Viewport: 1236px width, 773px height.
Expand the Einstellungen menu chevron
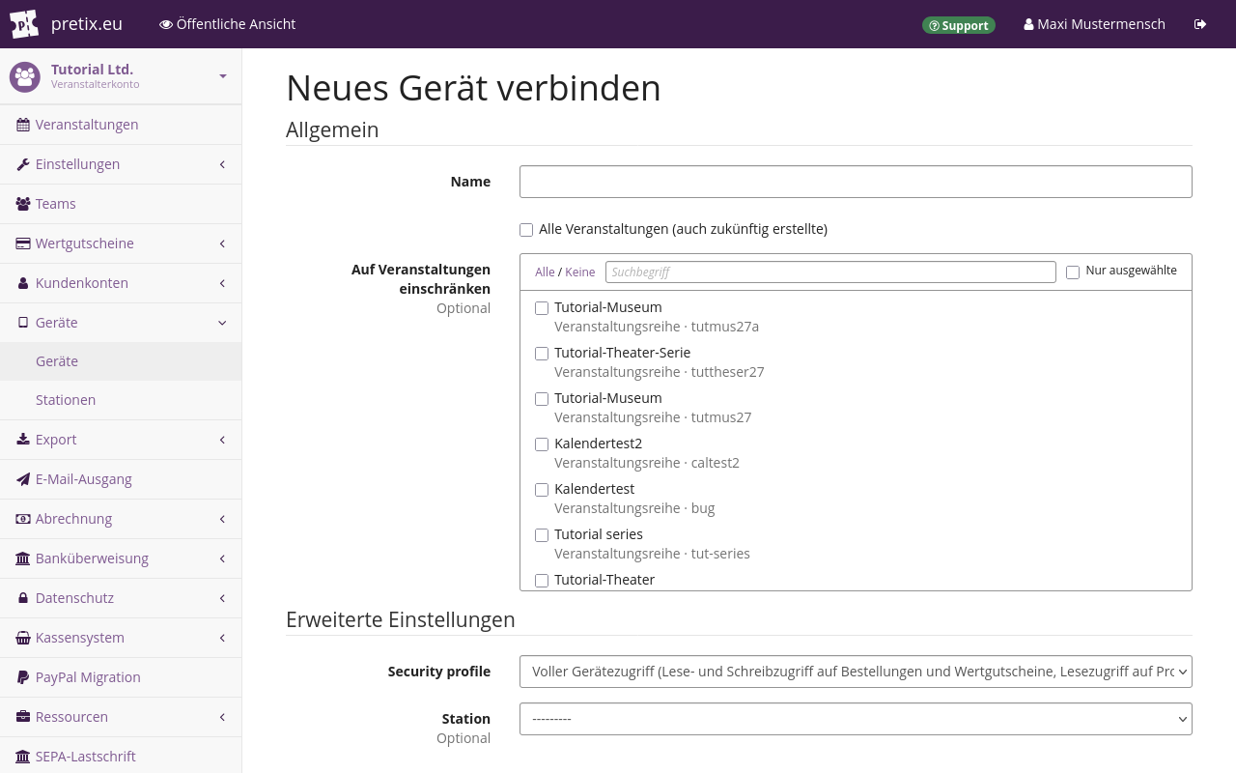pos(222,164)
